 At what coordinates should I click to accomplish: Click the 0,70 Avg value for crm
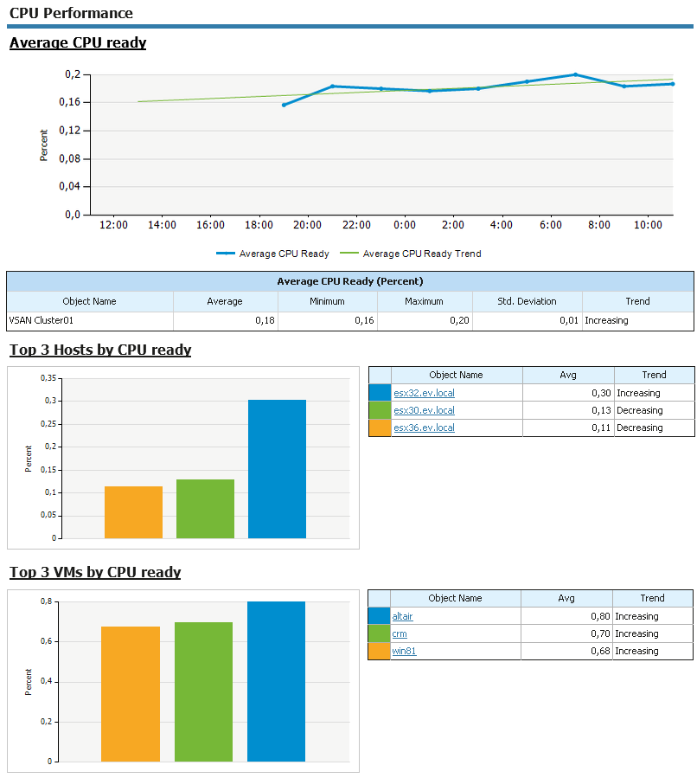click(x=567, y=633)
